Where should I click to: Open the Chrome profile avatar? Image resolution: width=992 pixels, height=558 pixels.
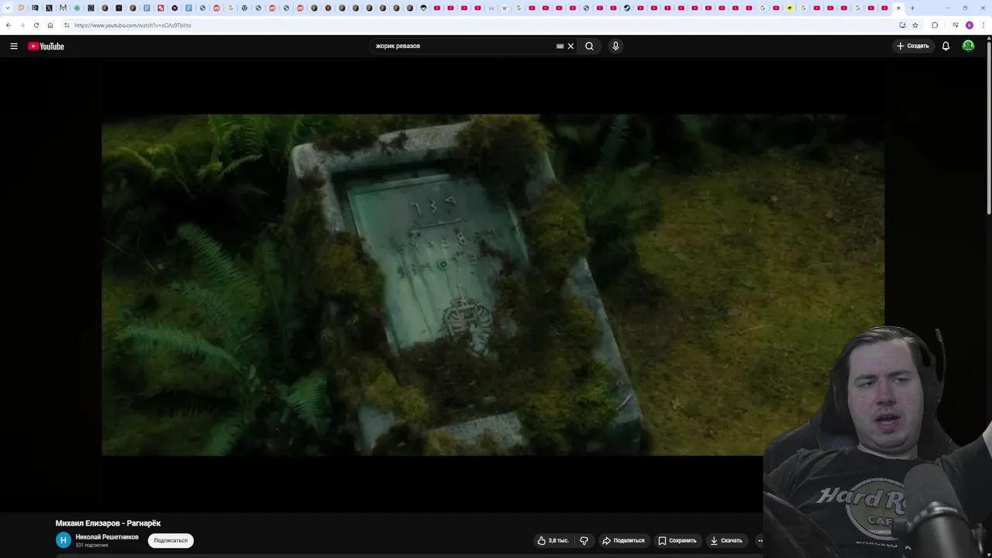[969, 25]
